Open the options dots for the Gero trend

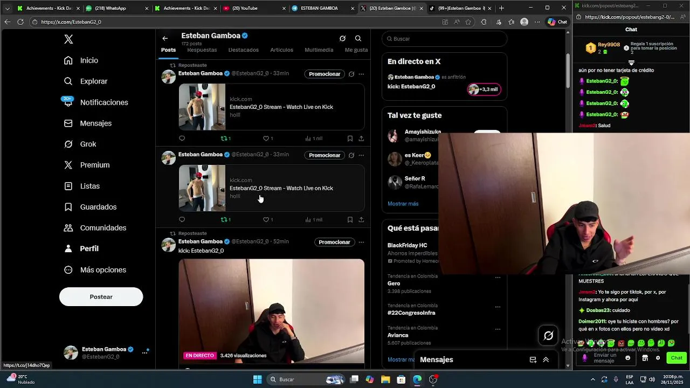click(x=498, y=278)
